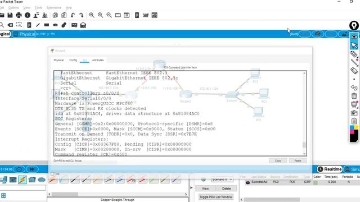The image size is (360, 202).
Task: Open the Activity Wizard icon
Action: pos(36,15)
